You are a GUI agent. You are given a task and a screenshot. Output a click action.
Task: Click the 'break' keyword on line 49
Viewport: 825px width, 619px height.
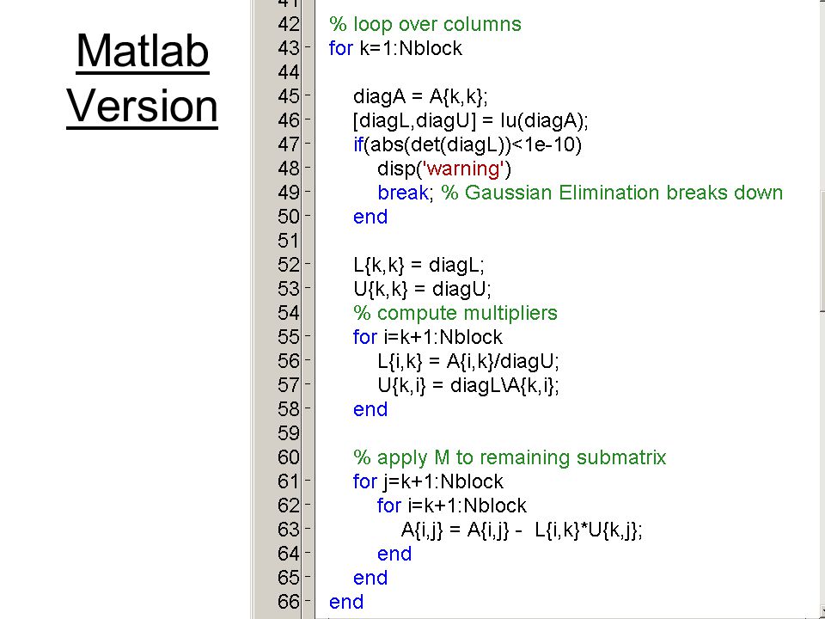click(402, 193)
